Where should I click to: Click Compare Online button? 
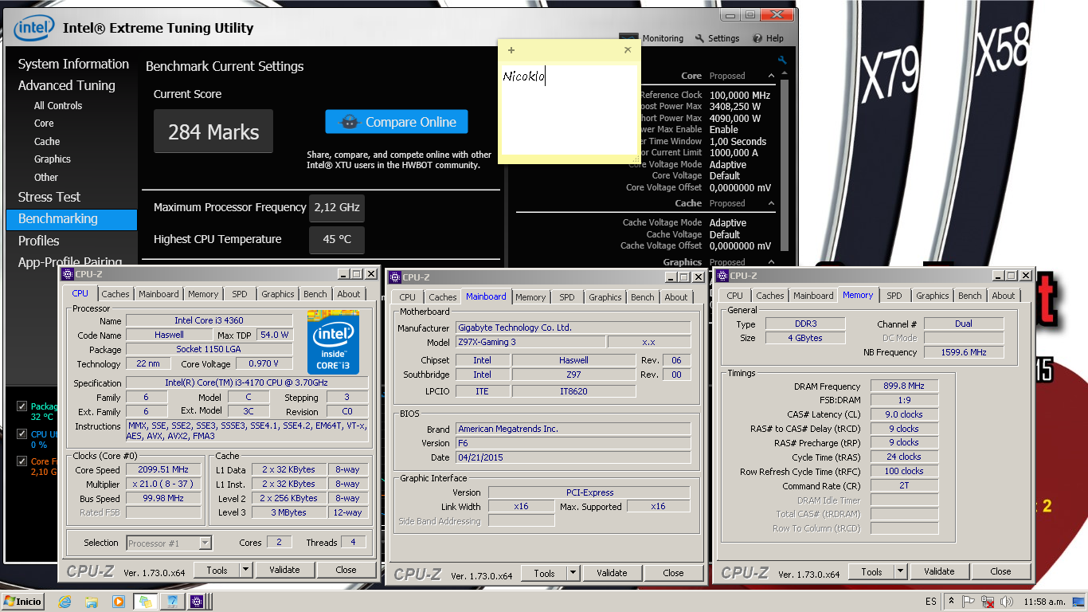(397, 122)
